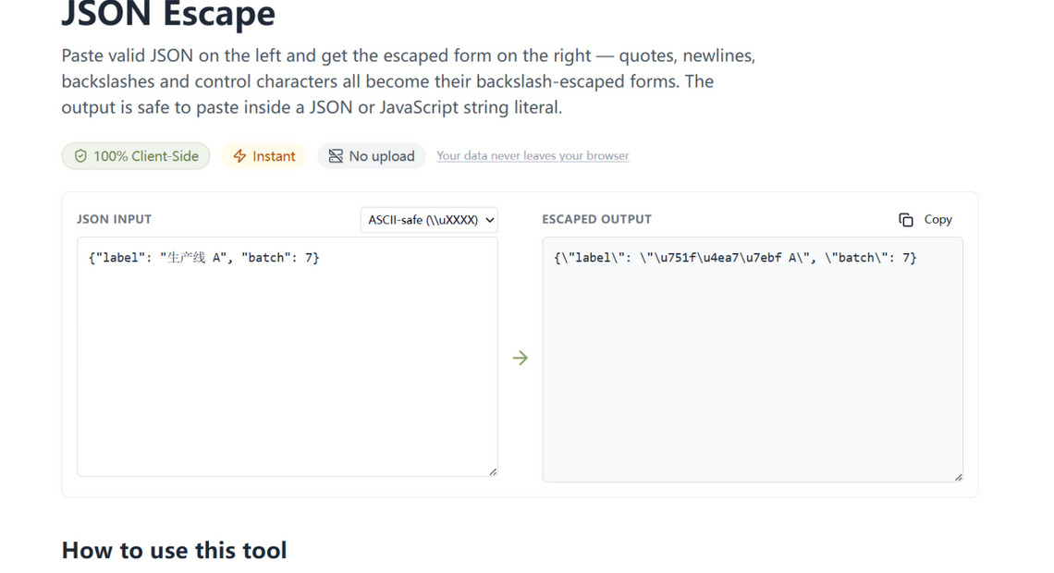The width and height of the screenshot is (1054, 573).
Task: Click the JSON input text area
Action: coord(287,357)
